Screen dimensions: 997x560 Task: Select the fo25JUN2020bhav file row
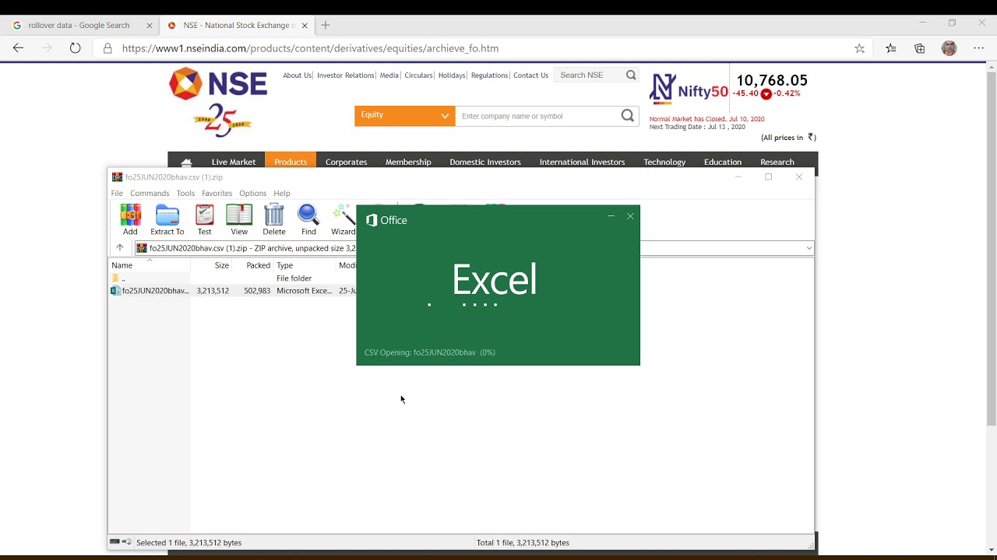coord(232,291)
